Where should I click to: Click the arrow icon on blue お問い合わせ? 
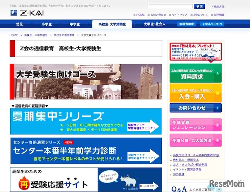(x=217, y=108)
